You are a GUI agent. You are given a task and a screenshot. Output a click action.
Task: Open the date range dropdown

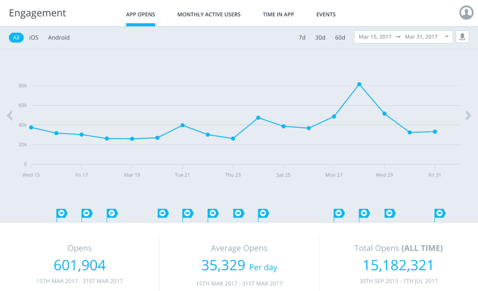click(403, 37)
